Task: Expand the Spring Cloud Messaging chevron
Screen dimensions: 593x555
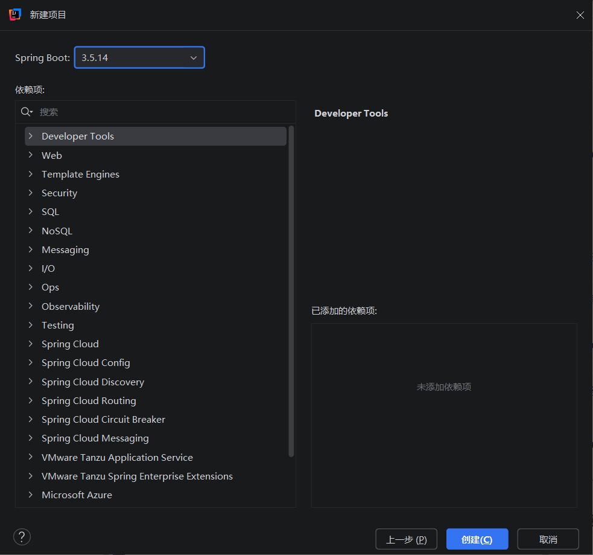Action: pyautogui.click(x=31, y=438)
